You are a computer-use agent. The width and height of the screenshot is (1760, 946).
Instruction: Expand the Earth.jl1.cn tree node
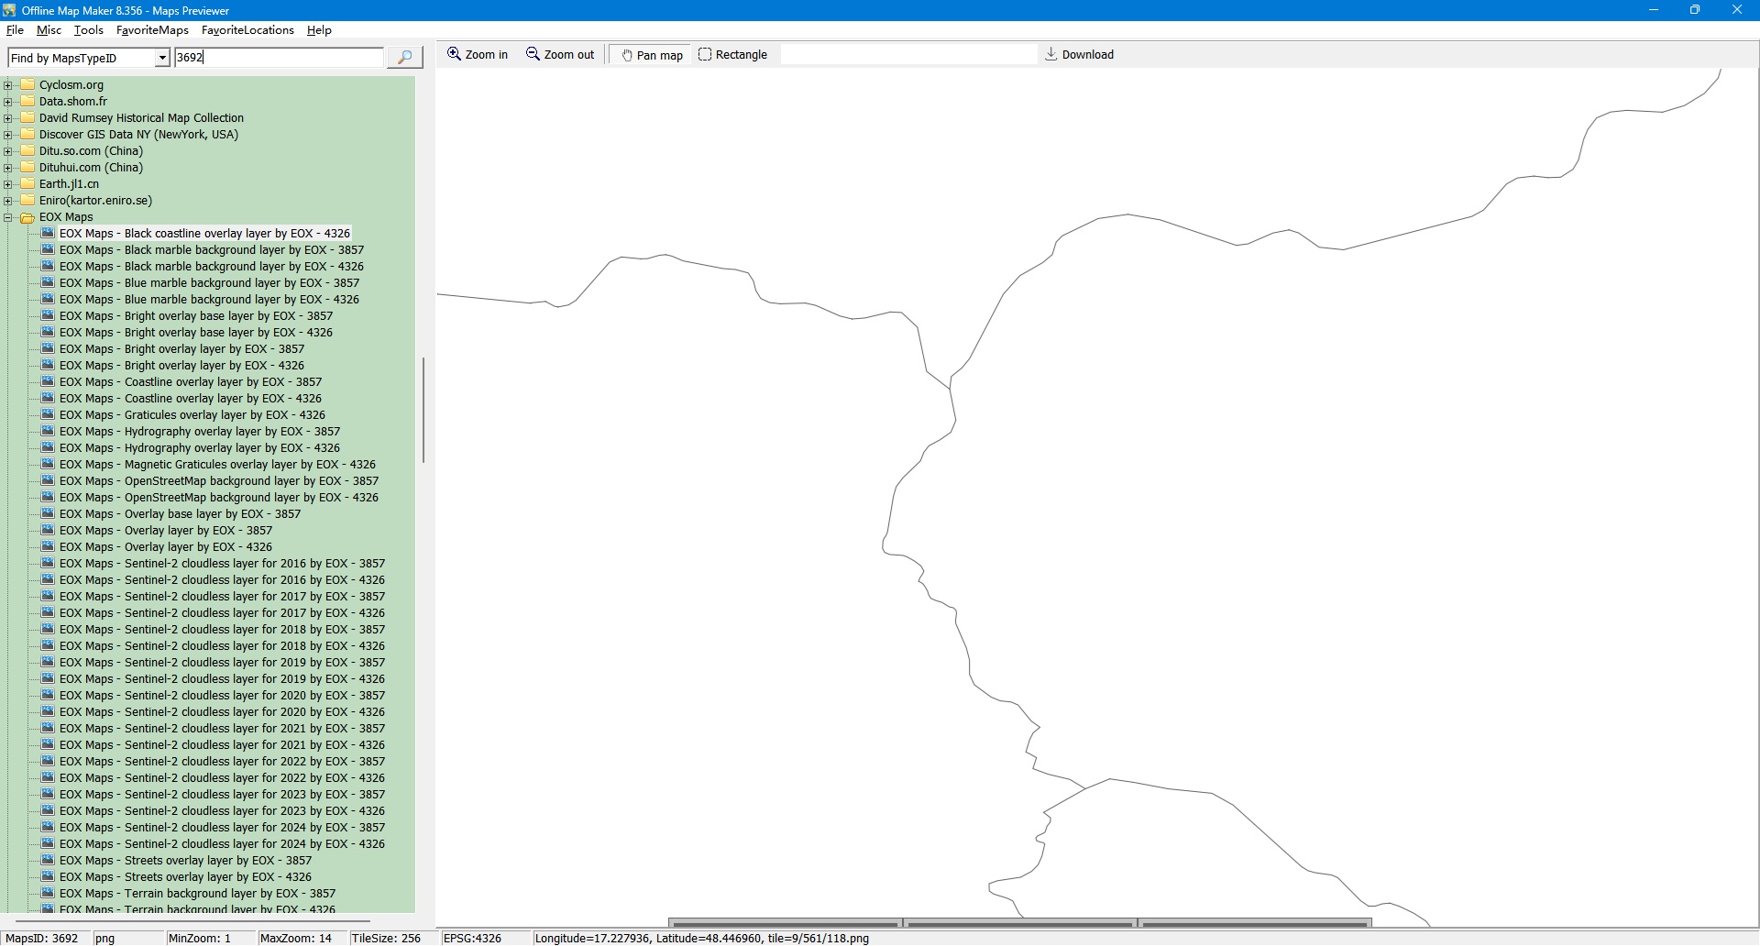[8, 184]
